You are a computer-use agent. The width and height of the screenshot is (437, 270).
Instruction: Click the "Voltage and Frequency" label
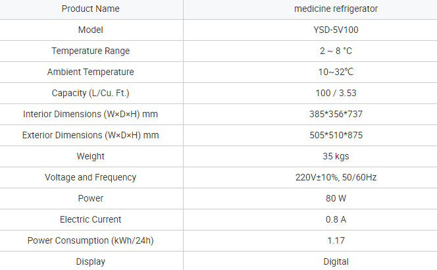coord(91,177)
